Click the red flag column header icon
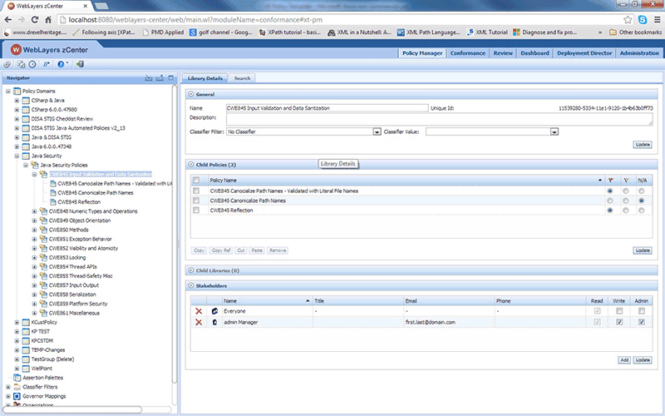Viewport: 665px width, 416px height. [610, 181]
